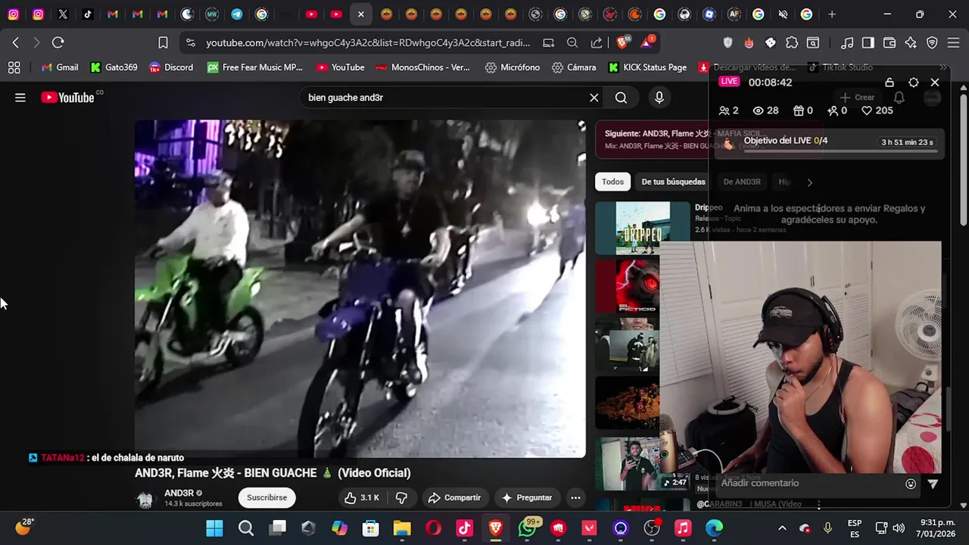The width and height of the screenshot is (969, 545).
Task: Open Preguntar AI ask button
Action: tap(527, 497)
